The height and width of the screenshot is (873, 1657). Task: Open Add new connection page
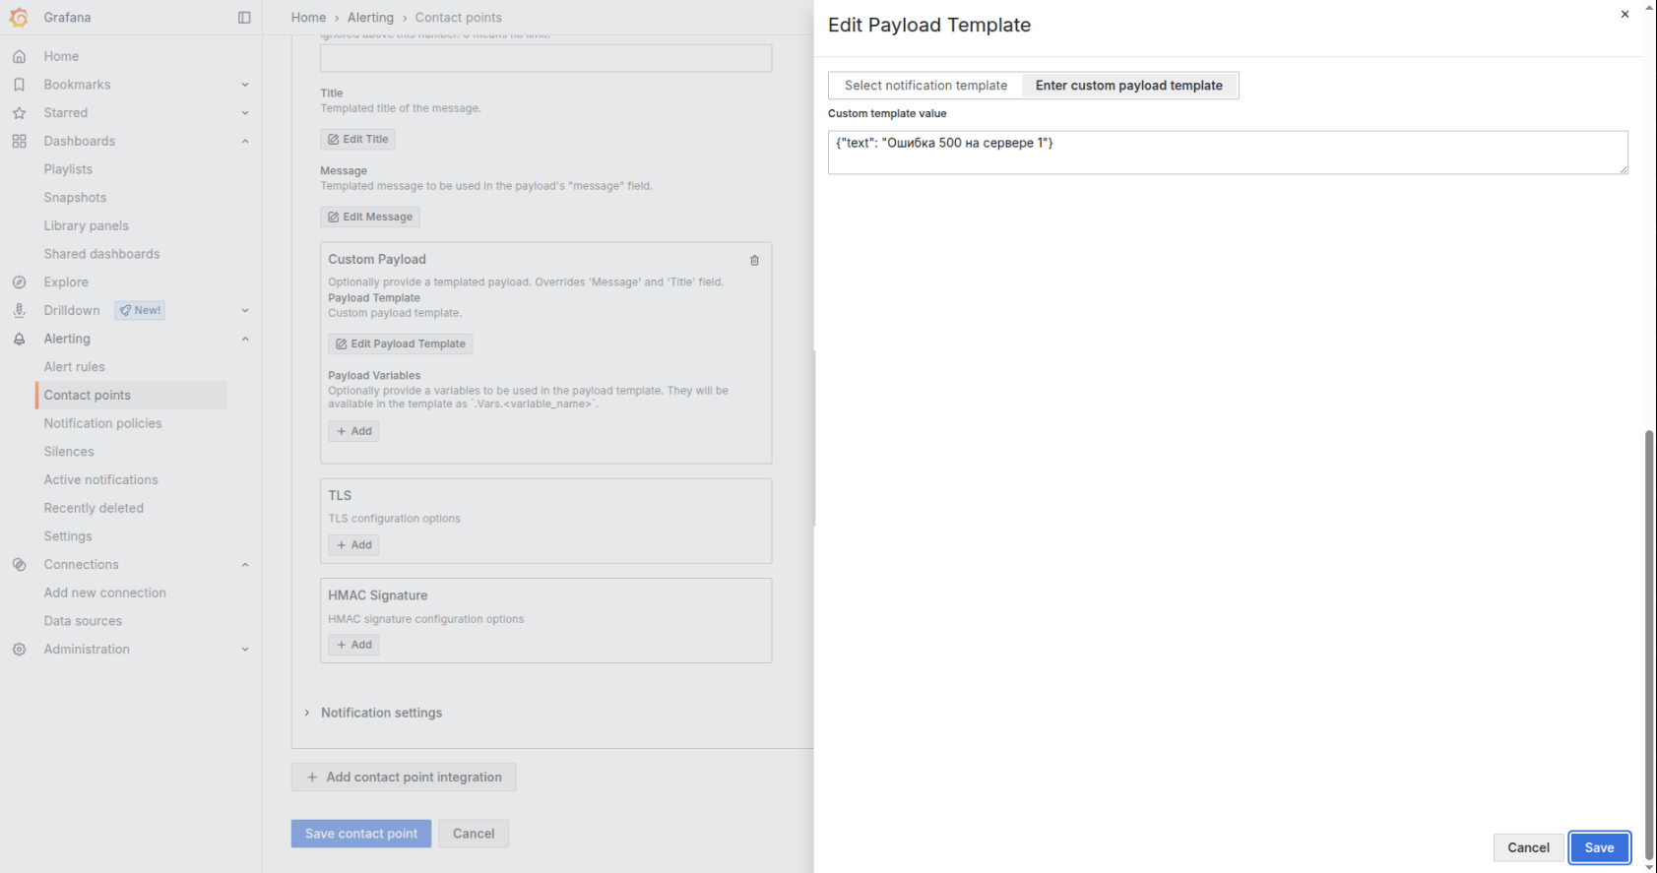point(104,592)
